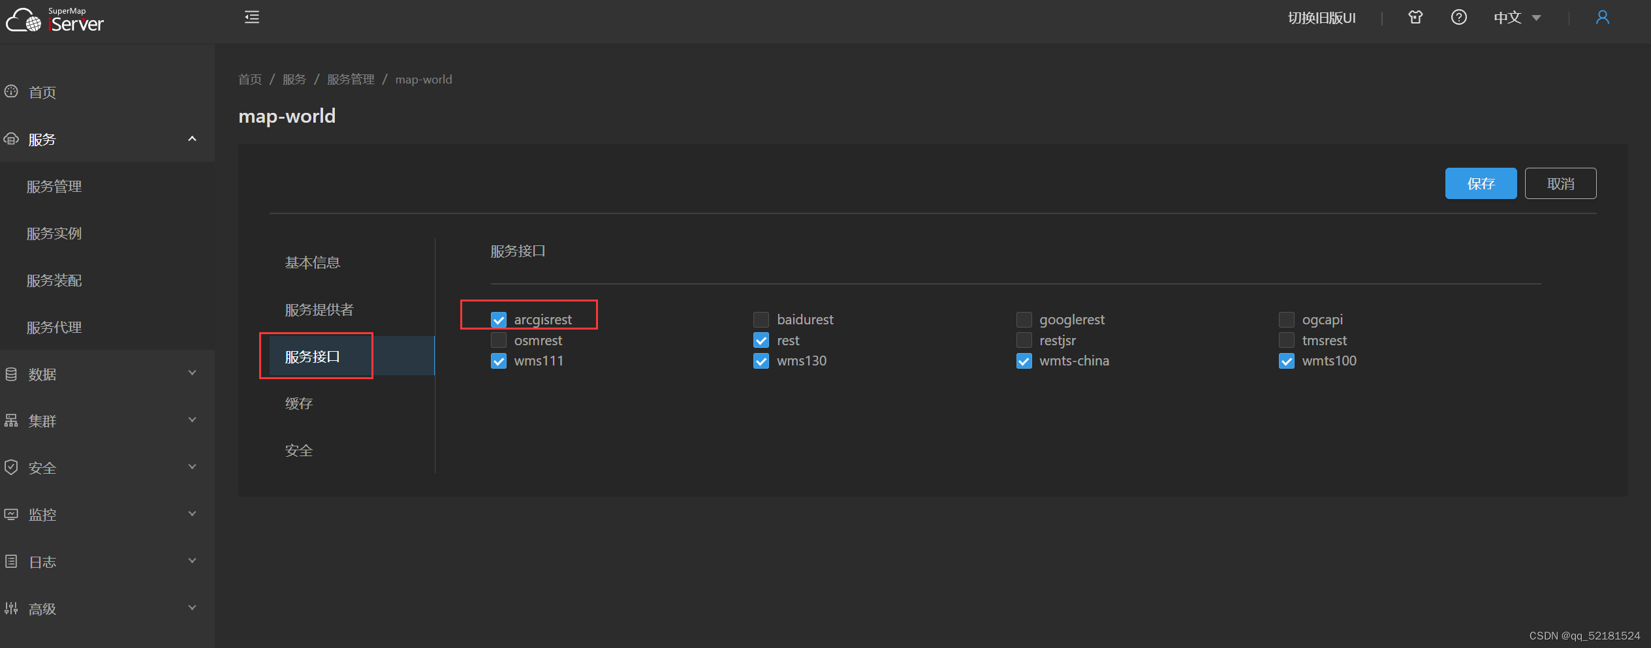Click the map-world page title
Screen dimensions: 1651x648
[x=287, y=116]
